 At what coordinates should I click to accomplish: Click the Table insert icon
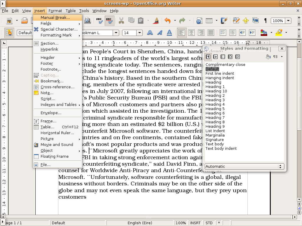point(209,21)
